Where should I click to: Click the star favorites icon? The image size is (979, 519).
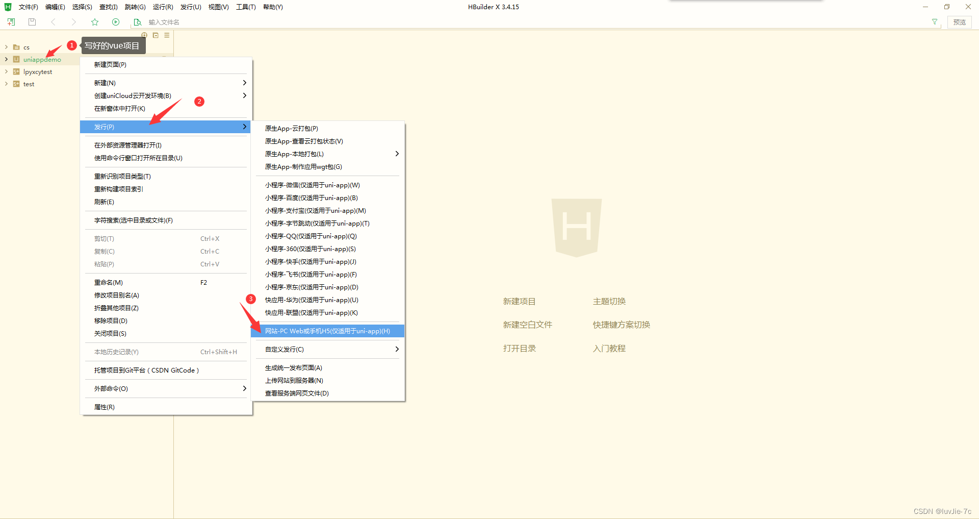pyautogui.click(x=95, y=22)
